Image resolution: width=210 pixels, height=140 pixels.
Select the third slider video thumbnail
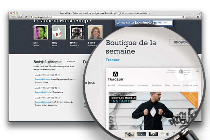point(153,134)
